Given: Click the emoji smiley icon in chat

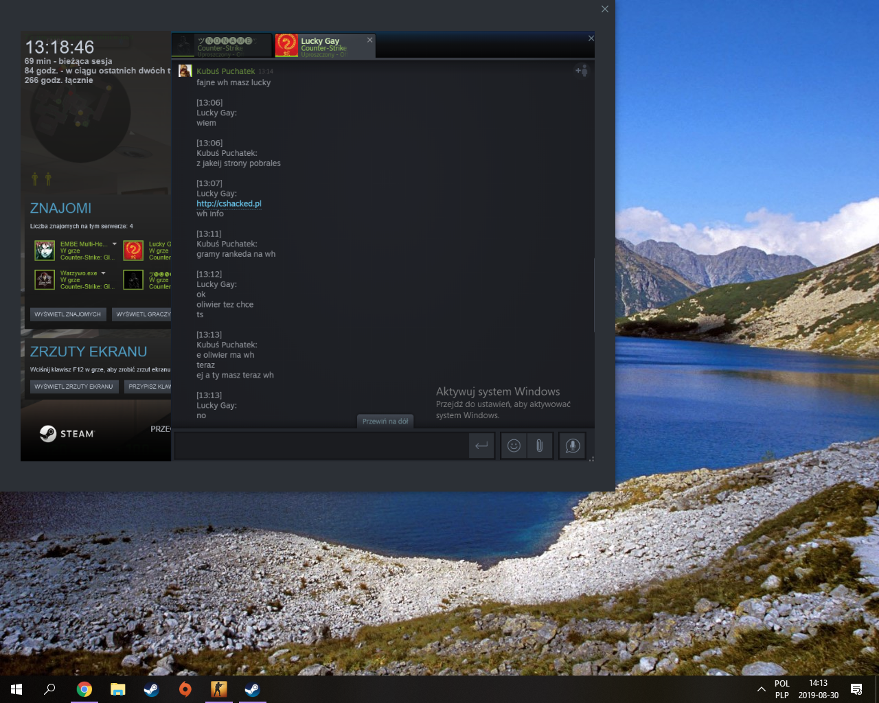Looking at the screenshot, I should tap(514, 446).
